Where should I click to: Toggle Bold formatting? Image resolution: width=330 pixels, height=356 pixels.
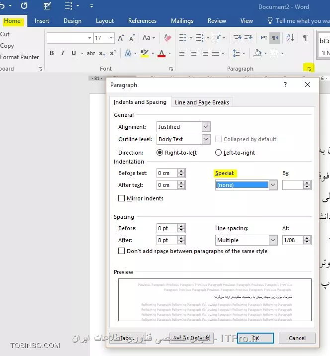52,53
